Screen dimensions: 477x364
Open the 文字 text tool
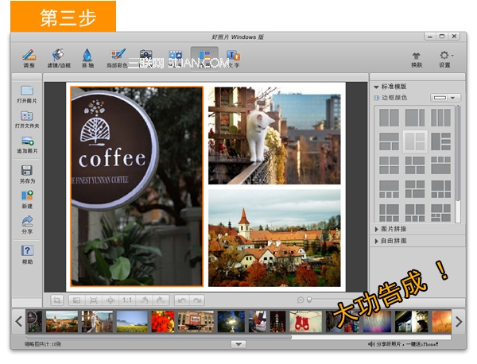coord(234,58)
